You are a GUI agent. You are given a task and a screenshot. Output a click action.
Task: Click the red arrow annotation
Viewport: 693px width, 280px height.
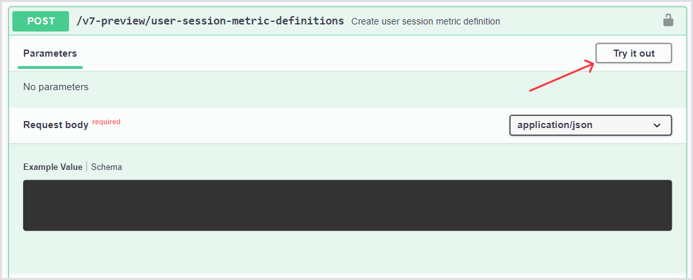click(561, 75)
